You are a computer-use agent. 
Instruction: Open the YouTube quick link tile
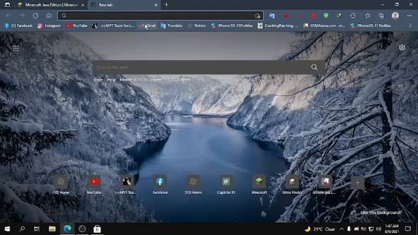click(94, 184)
